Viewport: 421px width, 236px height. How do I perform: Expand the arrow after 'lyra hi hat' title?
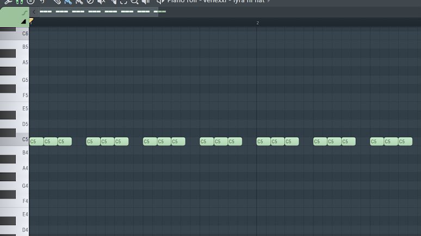pos(269,1)
